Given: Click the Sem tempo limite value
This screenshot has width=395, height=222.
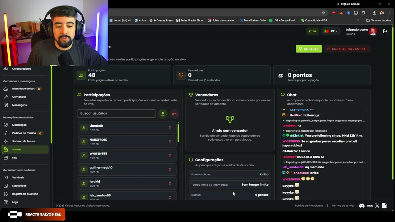Looking at the screenshot, I should coord(255,185).
